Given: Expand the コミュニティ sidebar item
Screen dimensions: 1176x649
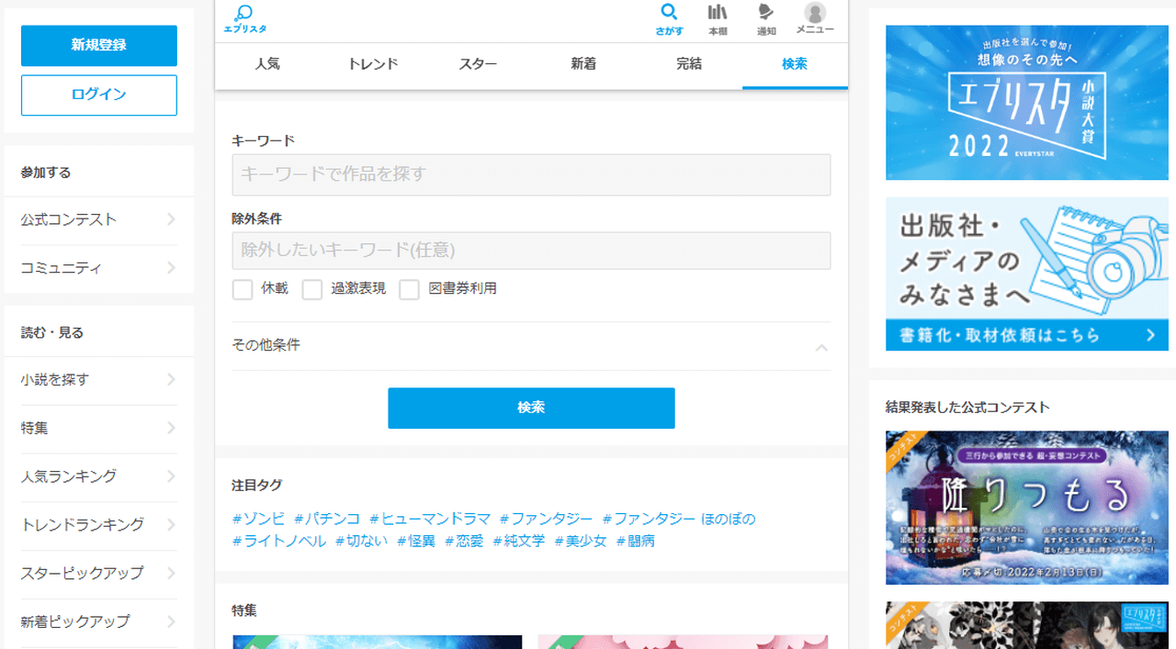Looking at the screenshot, I should pyautogui.click(x=171, y=268).
